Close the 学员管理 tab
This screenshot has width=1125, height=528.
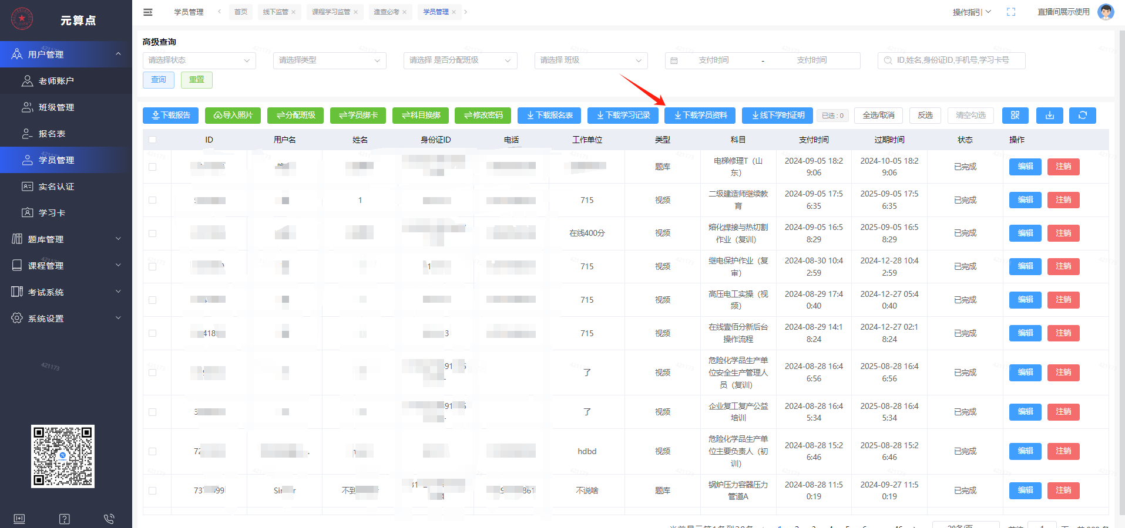(454, 12)
